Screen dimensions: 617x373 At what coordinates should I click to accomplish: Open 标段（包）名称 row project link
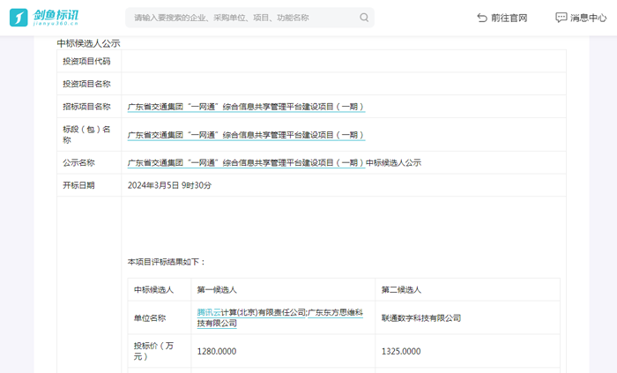(246, 135)
